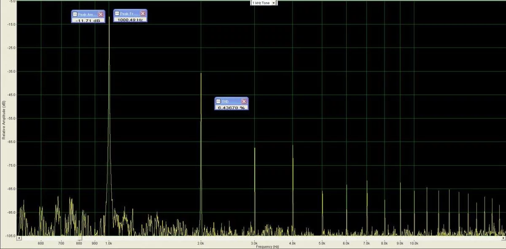This screenshot has height=249, width=506.
Task: Close the Peak Amplitude readout window
Action: point(101,14)
